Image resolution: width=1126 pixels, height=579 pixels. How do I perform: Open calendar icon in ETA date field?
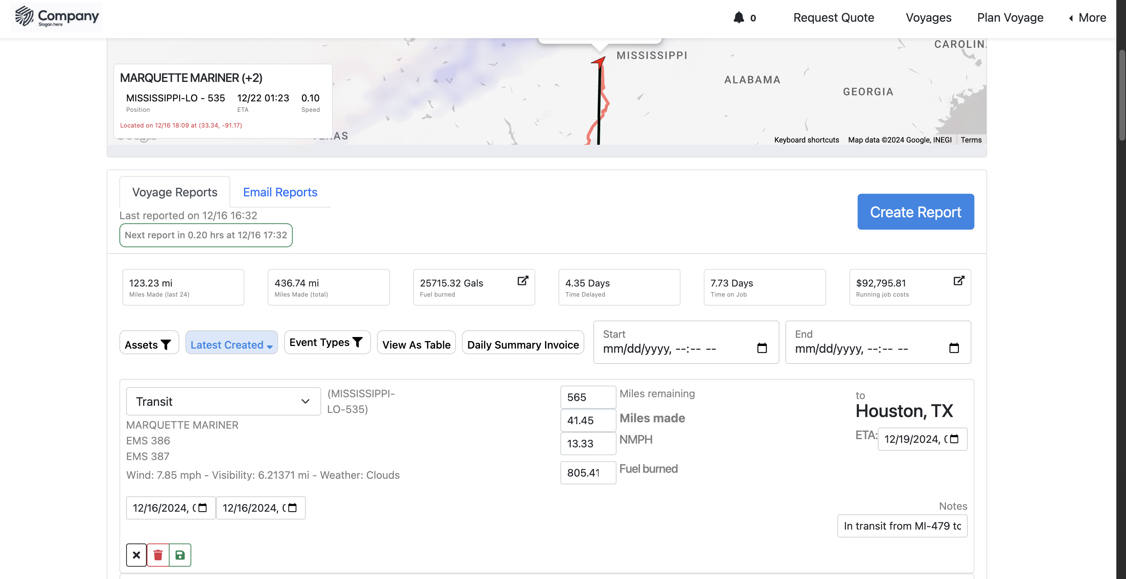[x=955, y=439]
